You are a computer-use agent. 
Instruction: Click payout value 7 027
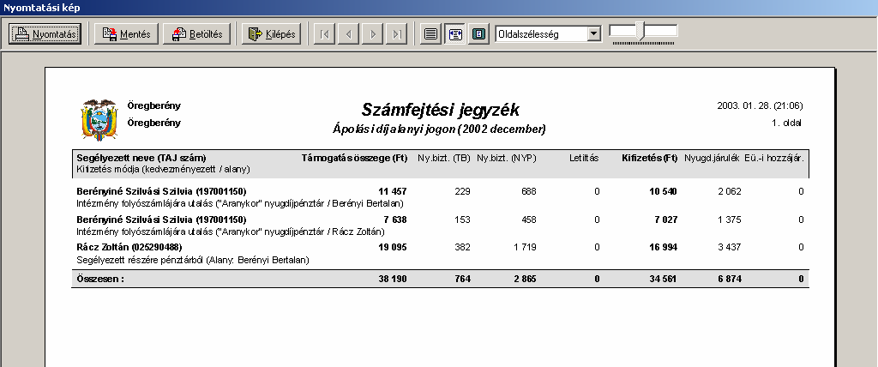(x=665, y=220)
